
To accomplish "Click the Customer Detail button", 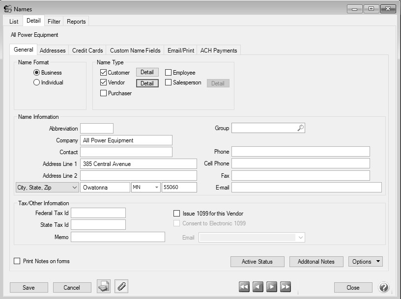I will tap(147, 72).
